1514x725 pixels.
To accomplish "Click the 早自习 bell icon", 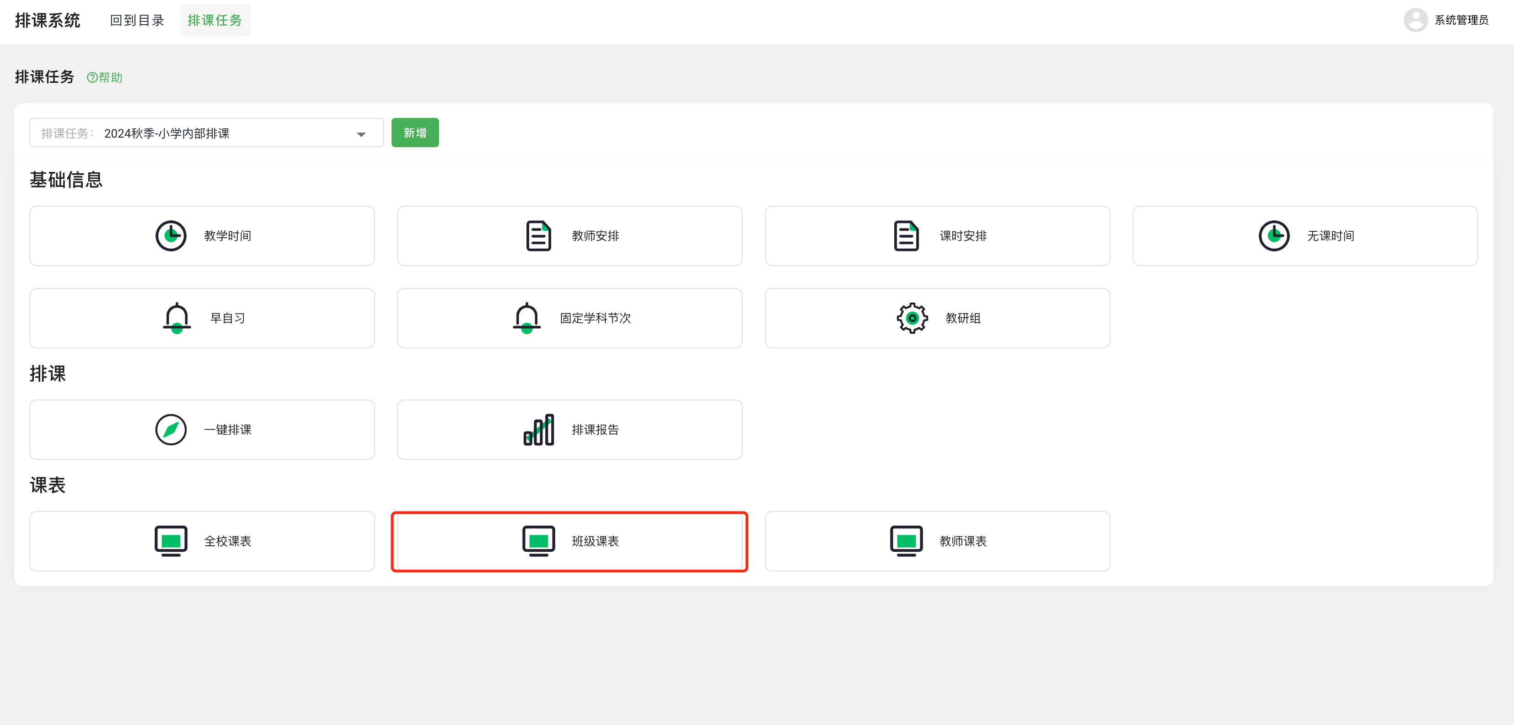I will (x=176, y=318).
